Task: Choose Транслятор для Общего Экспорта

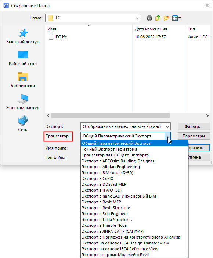Action: [134, 155]
